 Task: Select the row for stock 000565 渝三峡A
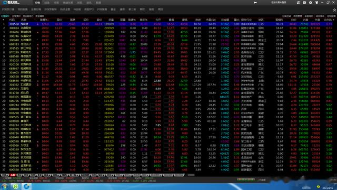click(x=167, y=117)
